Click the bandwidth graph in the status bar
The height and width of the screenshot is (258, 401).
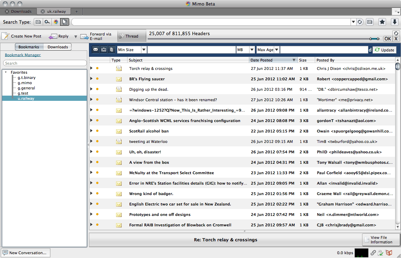click(x=361, y=253)
